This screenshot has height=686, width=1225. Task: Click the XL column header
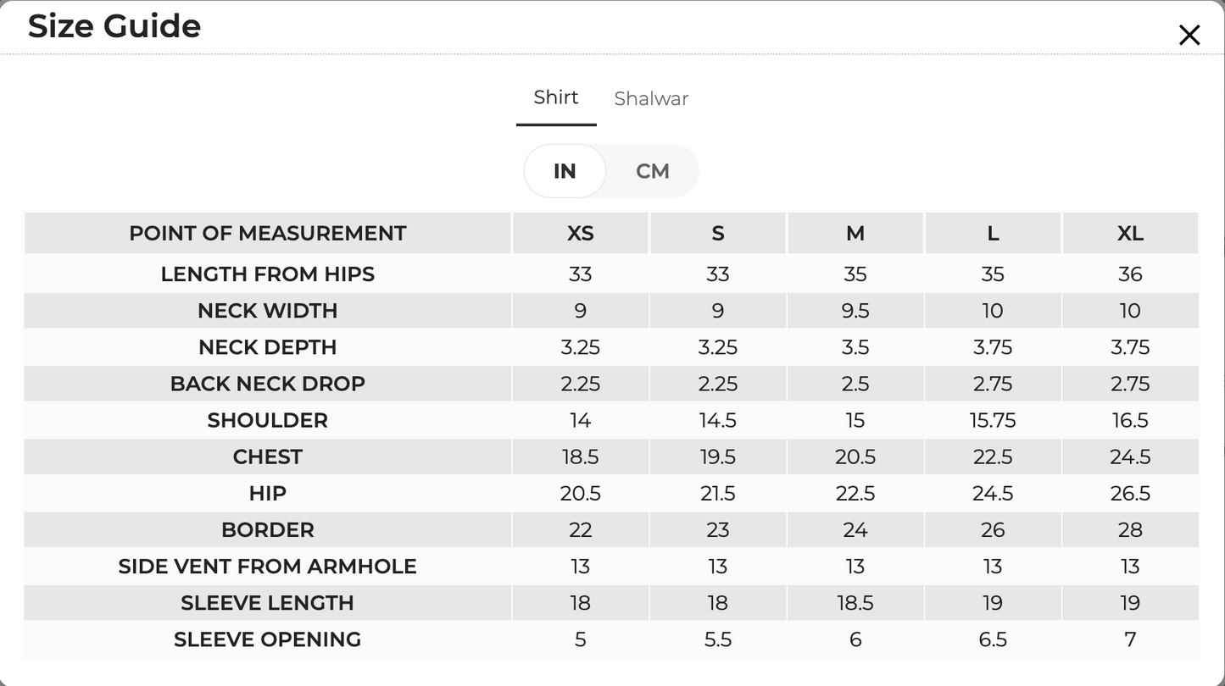tap(1130, 233)
